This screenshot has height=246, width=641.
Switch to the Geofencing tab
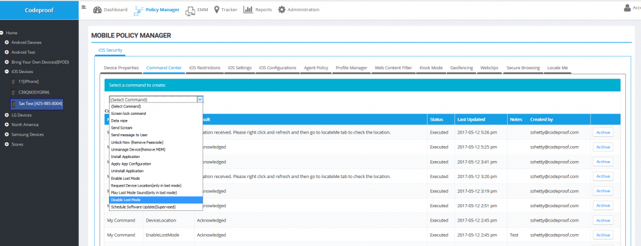point(461,67)
